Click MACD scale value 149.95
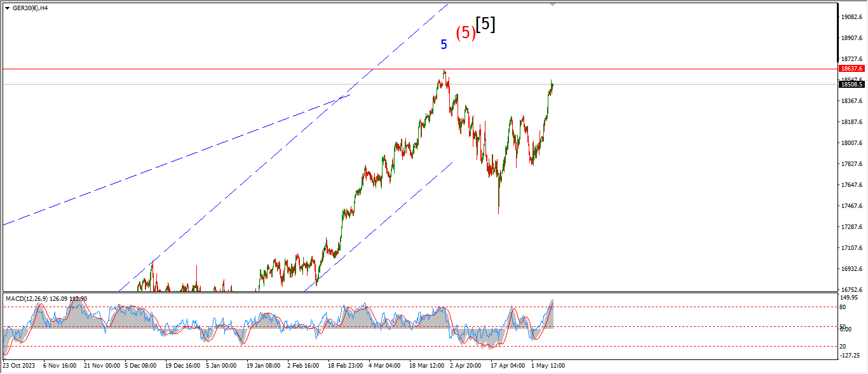The image size is (868, 374). pos(848,296)
